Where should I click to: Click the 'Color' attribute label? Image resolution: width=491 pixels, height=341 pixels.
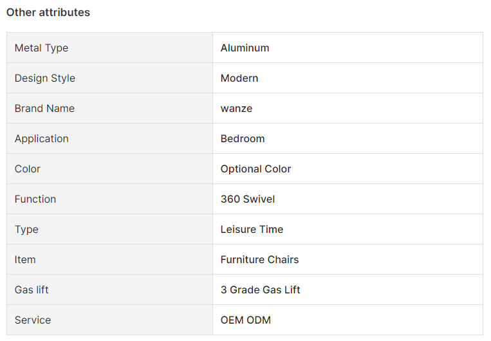click(28, 169)
